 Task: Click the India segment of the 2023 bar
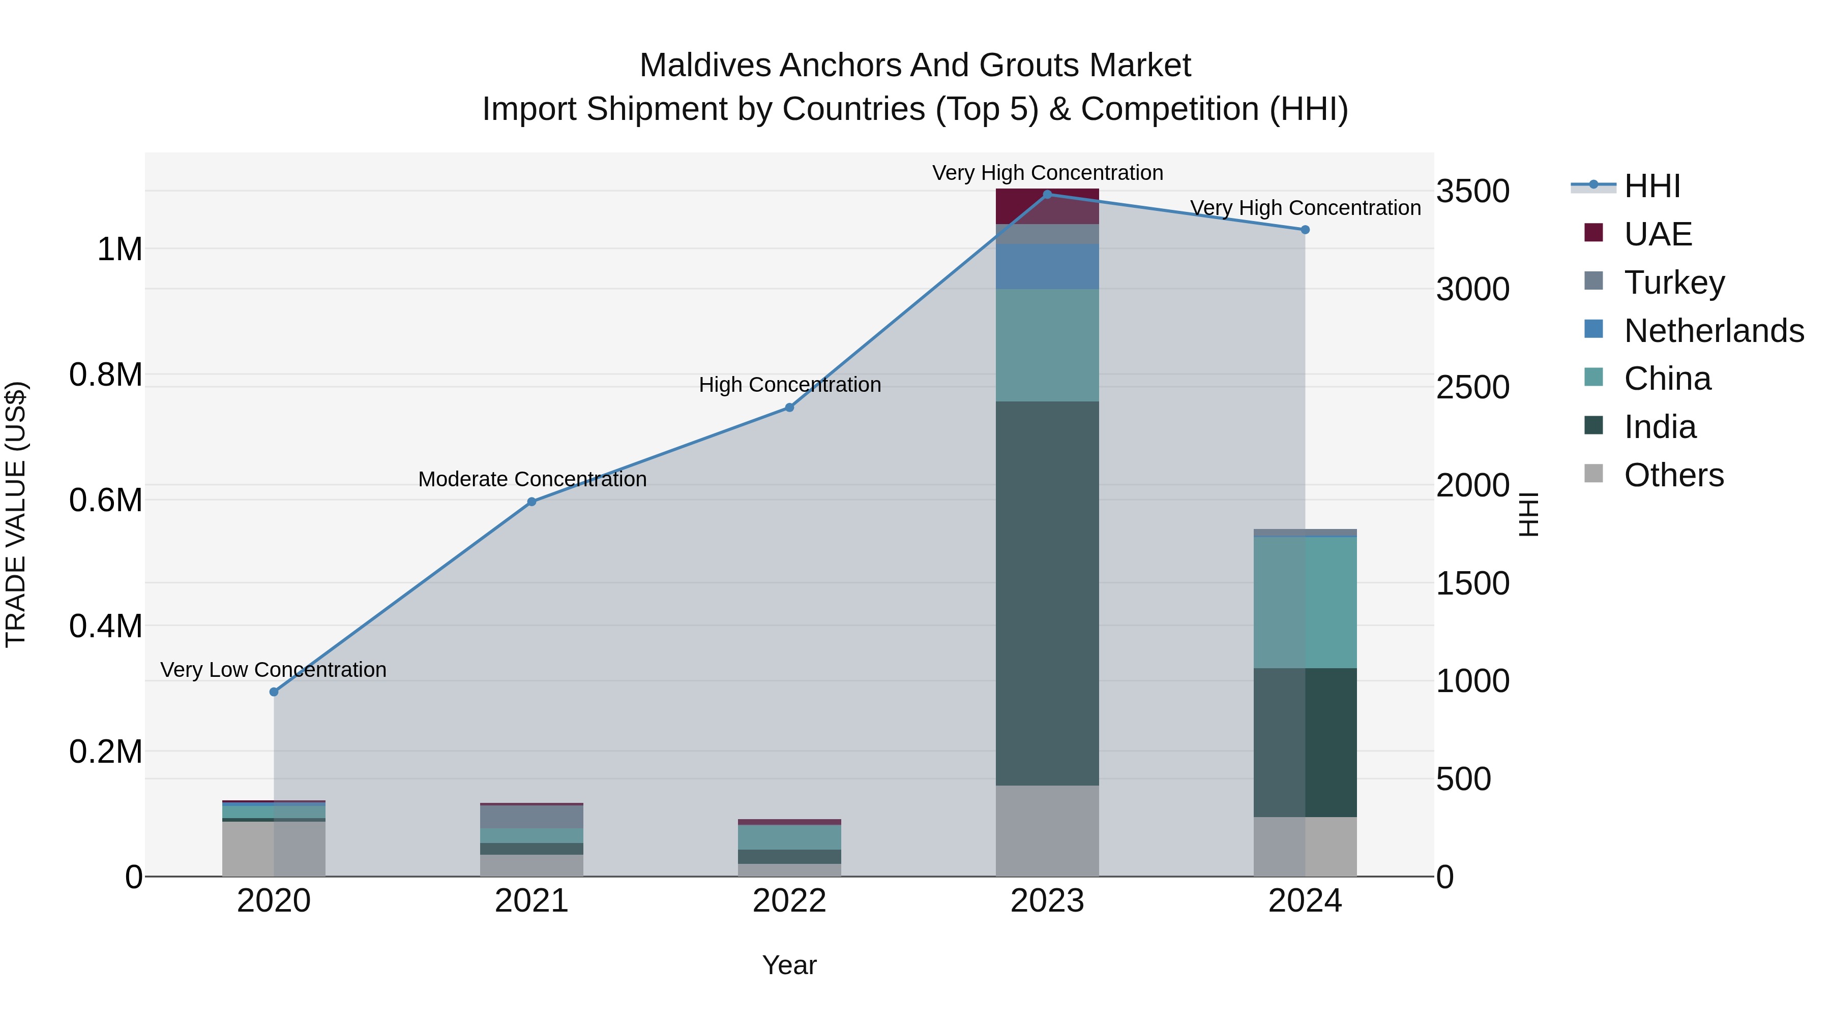click(1047, 593)
